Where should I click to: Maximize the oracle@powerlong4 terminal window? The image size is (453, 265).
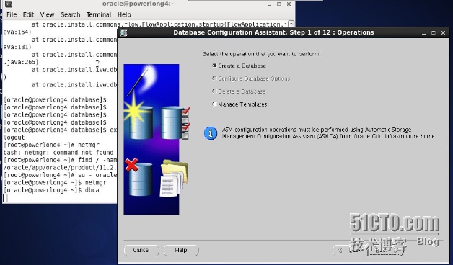[x=278, y=4]
